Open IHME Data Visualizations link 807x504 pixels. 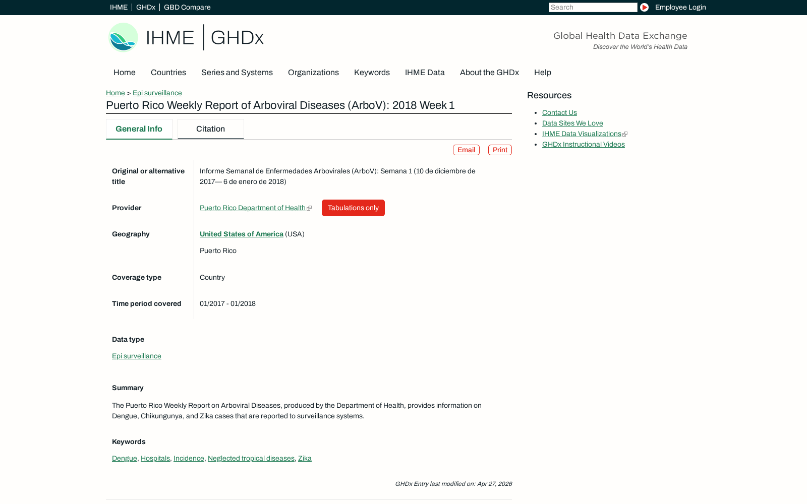click(582, 134)
